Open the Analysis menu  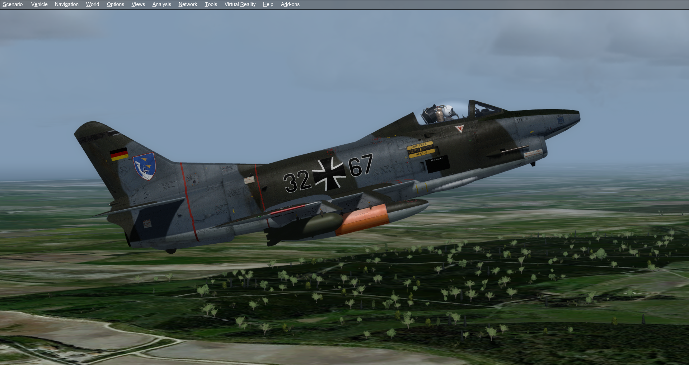[162, 4]
